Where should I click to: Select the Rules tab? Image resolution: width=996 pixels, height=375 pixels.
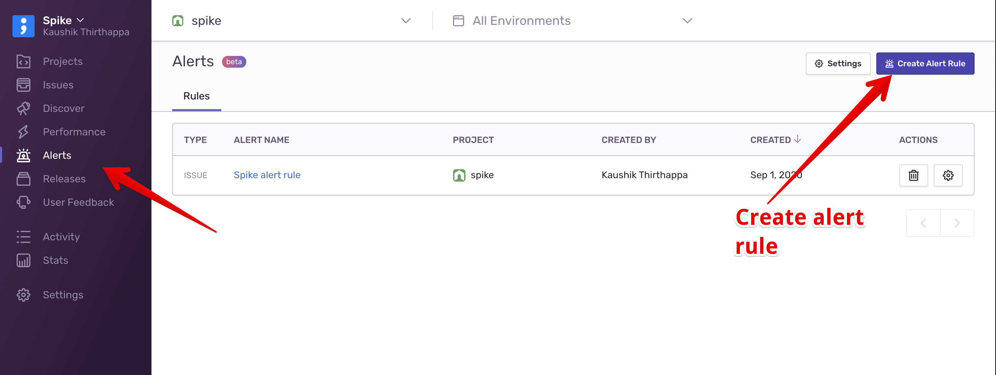click(x=196, y=96)
